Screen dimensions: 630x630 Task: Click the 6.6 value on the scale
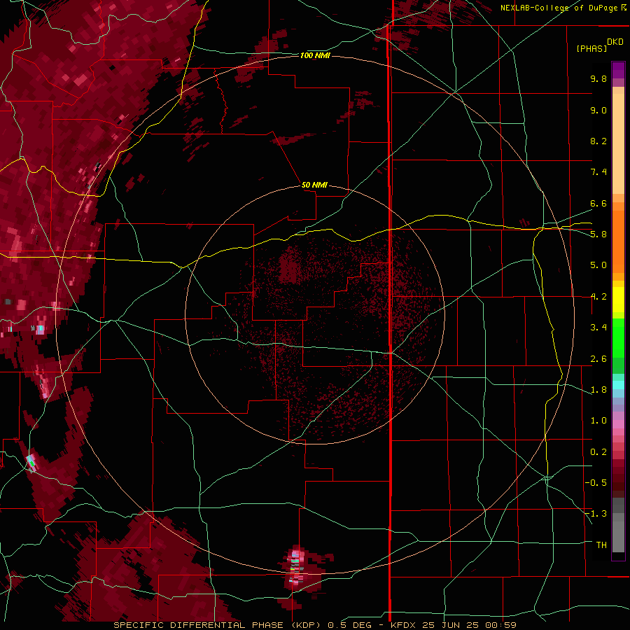tap(598, 203)
